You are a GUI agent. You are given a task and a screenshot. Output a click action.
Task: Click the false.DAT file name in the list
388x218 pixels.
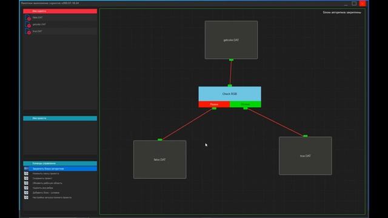[38, 18]
